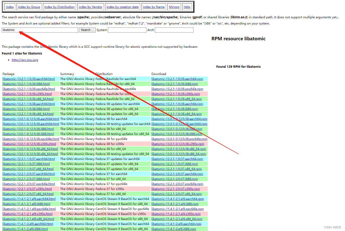Click the Index button
This screenshot has height=231, width=345.
pos(10,7)
